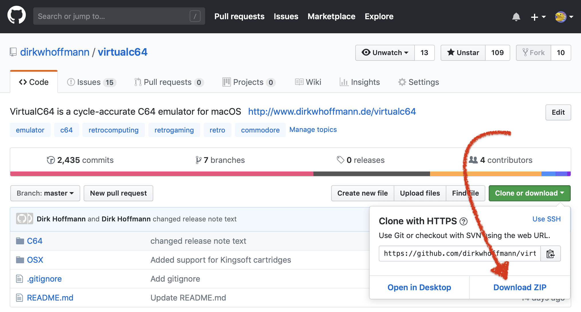Click the Find file button
Screen dimensions: 581x312
tap(465, 193)
